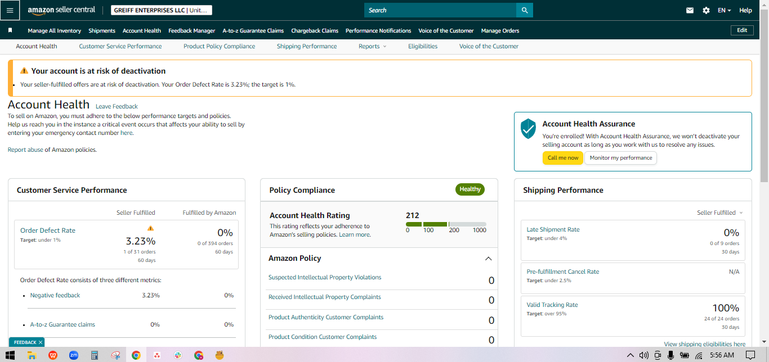
Task: Open Manage All Inventory menu item
Action: [x=54, y=30]
